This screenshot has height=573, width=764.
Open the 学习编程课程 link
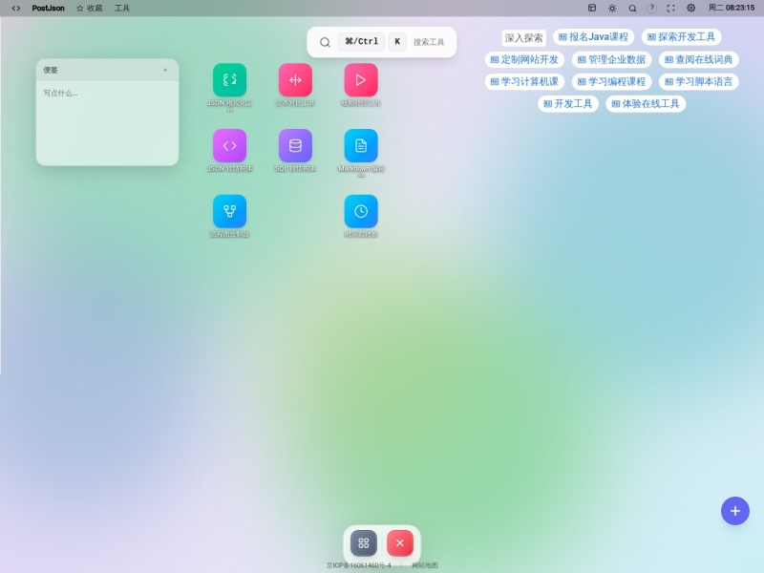[x=611, y=81]
